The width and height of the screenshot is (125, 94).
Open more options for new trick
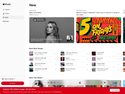[118, 59]
